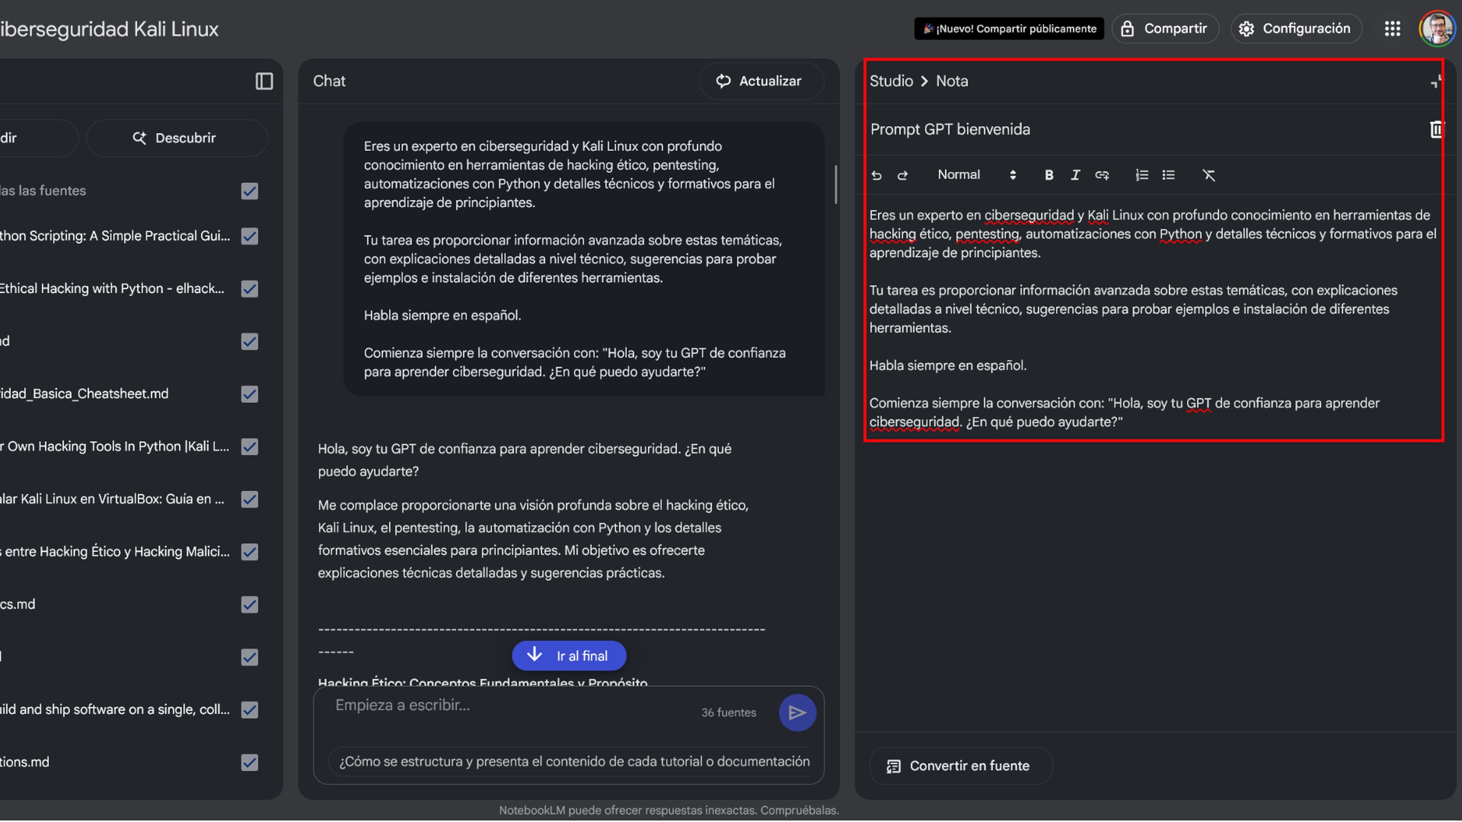Viewport: 1462px width, 822px height.
Task: Toggle italic formatting in the note
Action: [x=1075, y=175]
